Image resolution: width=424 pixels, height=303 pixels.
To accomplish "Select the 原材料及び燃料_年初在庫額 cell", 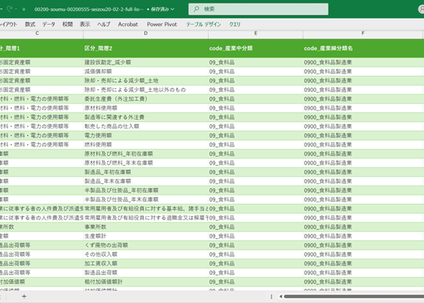I will (x=146, y=154).
